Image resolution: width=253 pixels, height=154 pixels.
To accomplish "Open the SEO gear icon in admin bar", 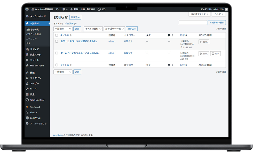I will pyautogui.click(x=99, y=9).
